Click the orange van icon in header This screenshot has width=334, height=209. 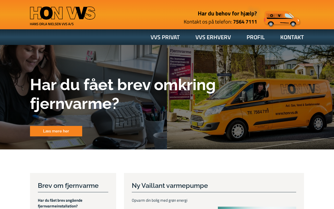pos(282,19)
